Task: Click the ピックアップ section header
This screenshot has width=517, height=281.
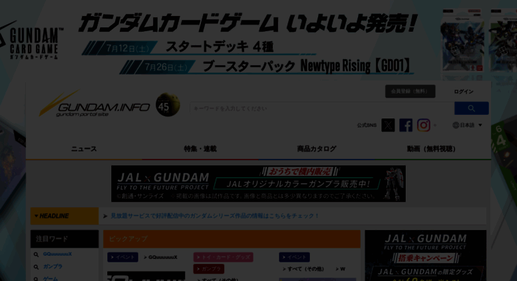Action: (232, 239)
